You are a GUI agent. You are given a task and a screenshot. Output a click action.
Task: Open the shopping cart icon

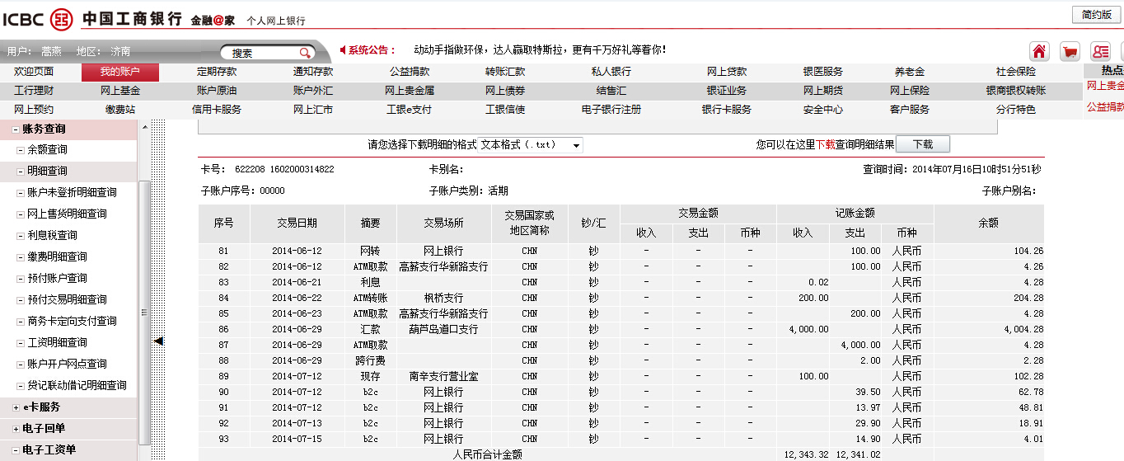point(1070,51)
